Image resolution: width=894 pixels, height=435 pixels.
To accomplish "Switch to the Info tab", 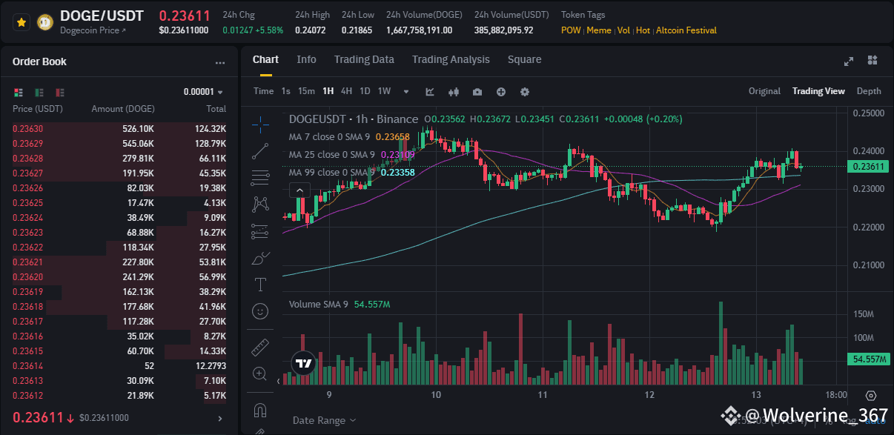I will tap(306, 59).
